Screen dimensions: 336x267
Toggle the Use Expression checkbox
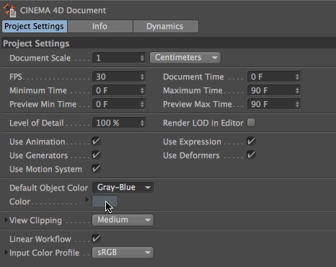coord(251,141)
